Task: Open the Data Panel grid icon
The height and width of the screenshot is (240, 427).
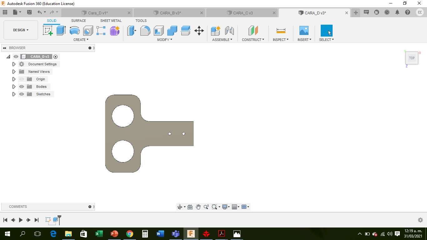Action: pos(5,12)
